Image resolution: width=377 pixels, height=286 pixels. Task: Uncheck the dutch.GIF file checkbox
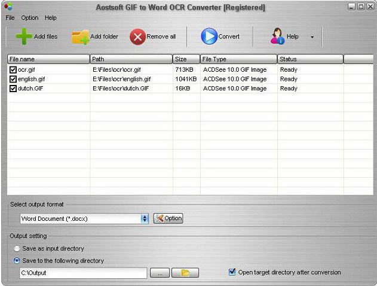pos(13,89)
